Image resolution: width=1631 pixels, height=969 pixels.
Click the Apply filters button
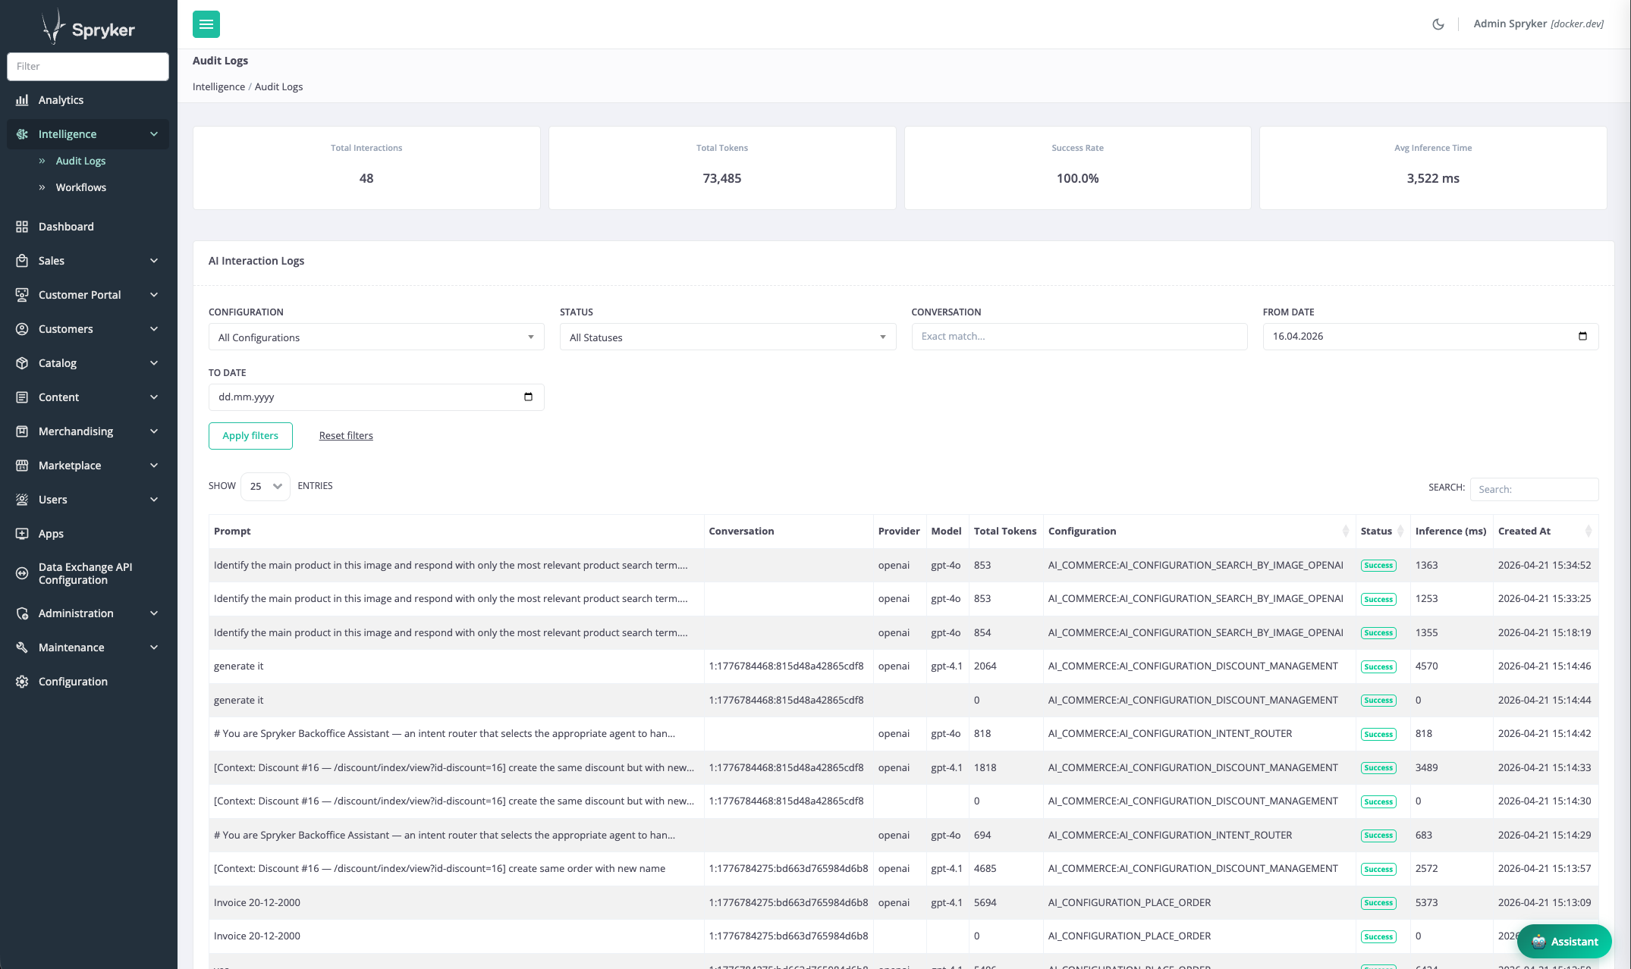250,436
